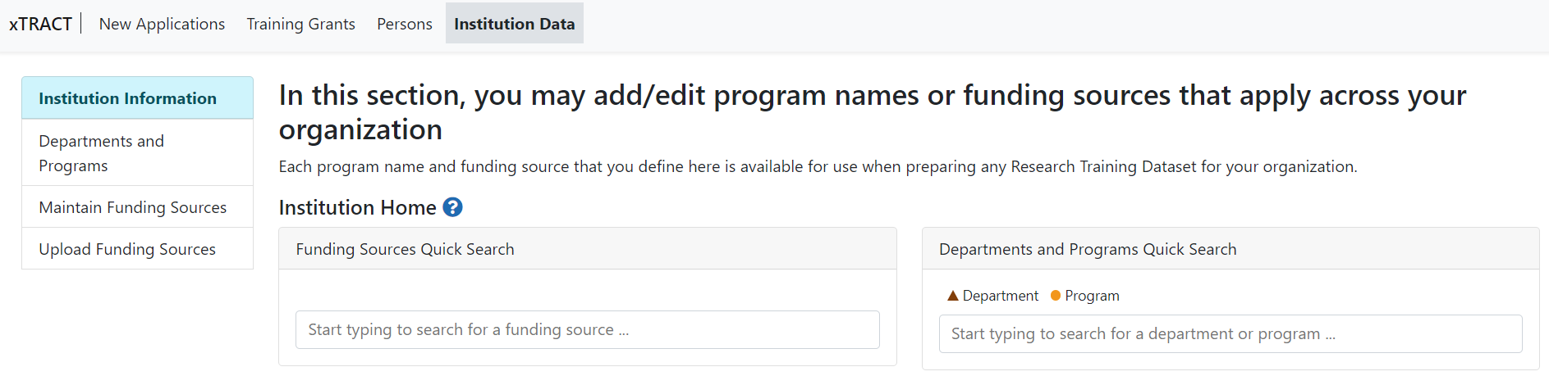
Task: Click the Departments and Programs Quick Search header
Action: pos(1087,249)
